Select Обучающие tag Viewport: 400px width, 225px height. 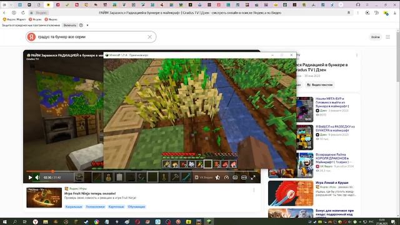pos(136,207)
